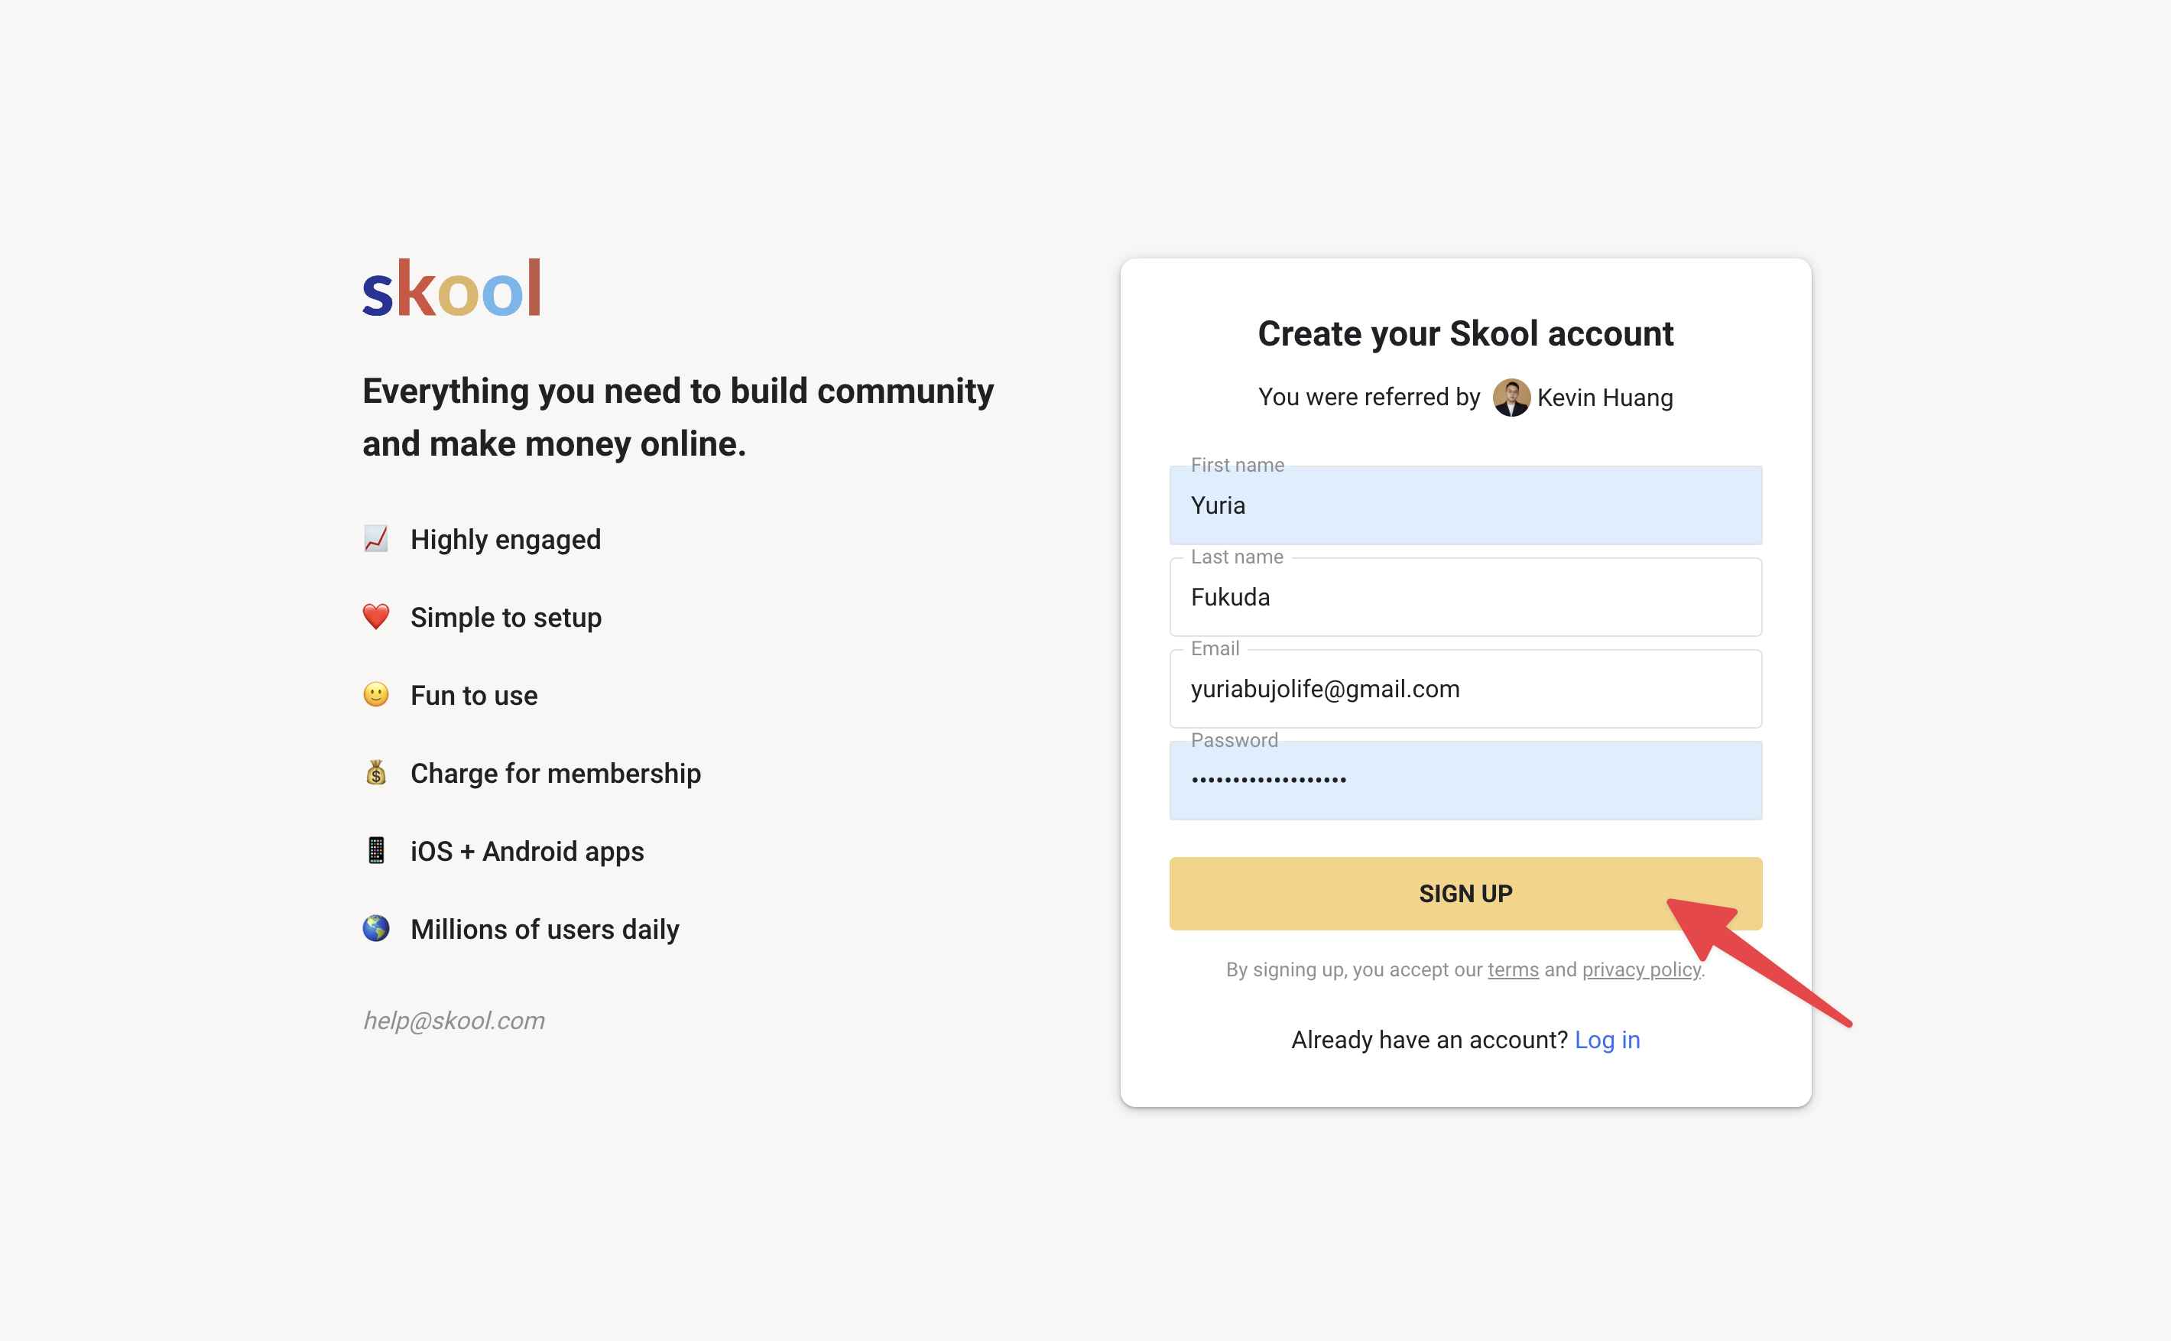Click the skool logo
This screenshot has height=1341, width=2171.
(x=452, y=287)
